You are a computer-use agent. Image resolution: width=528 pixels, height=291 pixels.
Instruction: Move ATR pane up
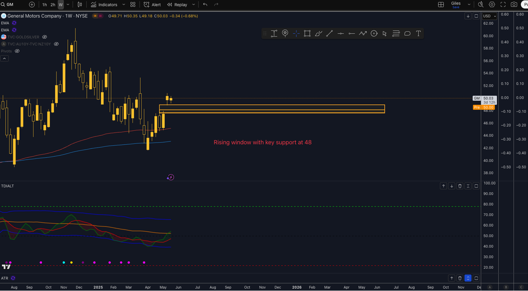(x=451, y=278)
